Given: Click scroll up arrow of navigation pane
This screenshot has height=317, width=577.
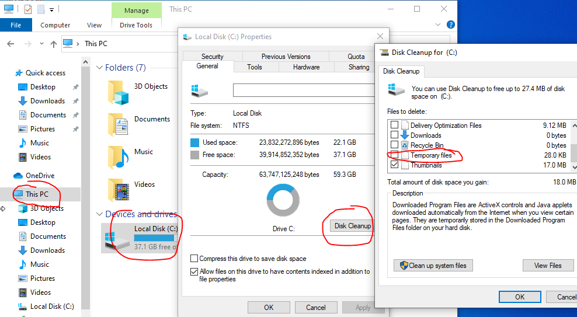Looking at the screenshot, I should 85,62.
